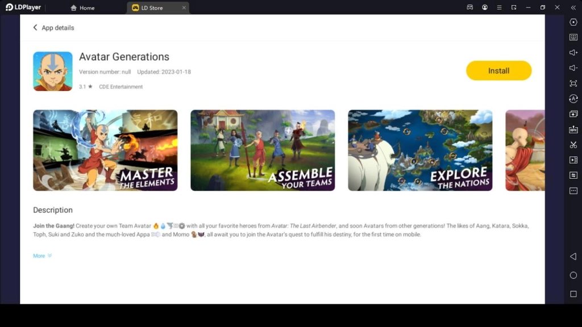Open the video recorder icon
The width and height of the screenshot is (582, 327).
[x=573, y=160]
